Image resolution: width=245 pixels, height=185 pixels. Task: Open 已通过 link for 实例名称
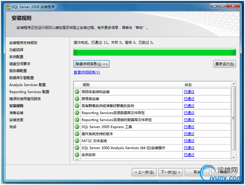click(x=189, y=155)
